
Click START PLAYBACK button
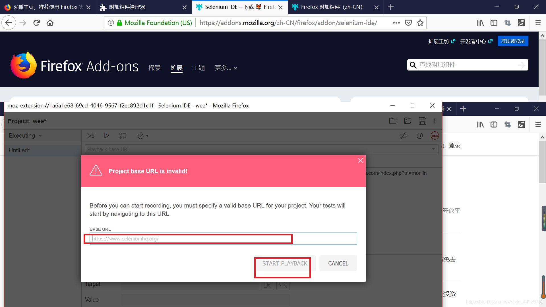tap(285, 264)
